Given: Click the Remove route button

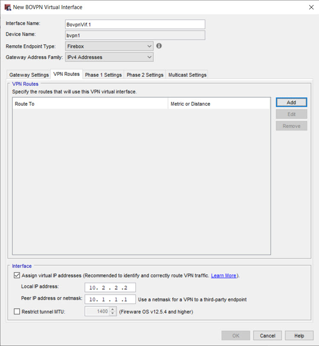Looking at the screenshot, I should point(291,126).
